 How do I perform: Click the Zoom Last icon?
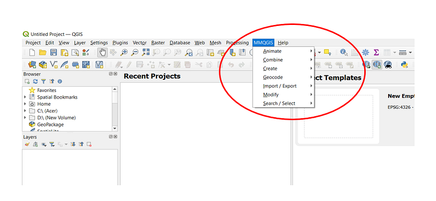click(x=189, y=52)
